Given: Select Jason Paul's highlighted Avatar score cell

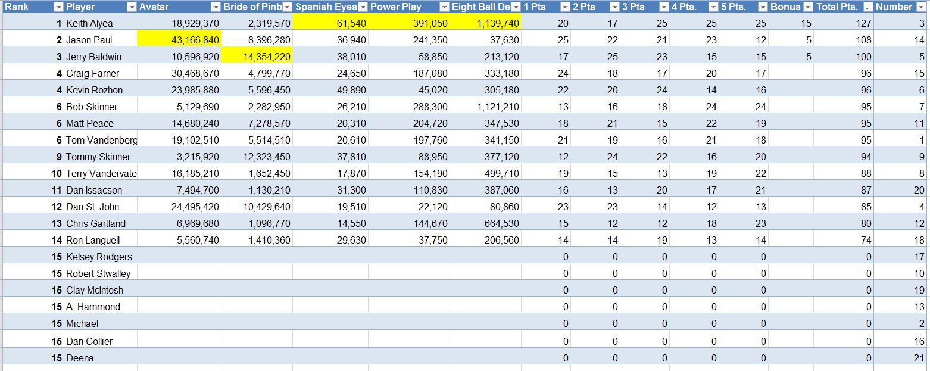Looking at the screenshot, I should [179, 40].
